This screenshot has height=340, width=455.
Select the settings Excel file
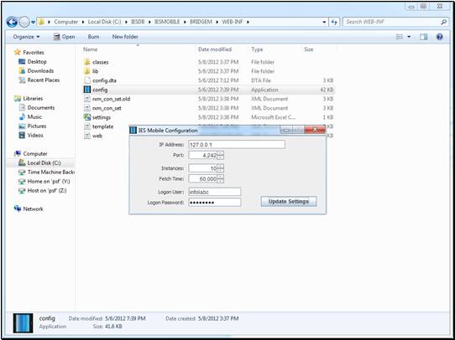click(x=102, y=117)
